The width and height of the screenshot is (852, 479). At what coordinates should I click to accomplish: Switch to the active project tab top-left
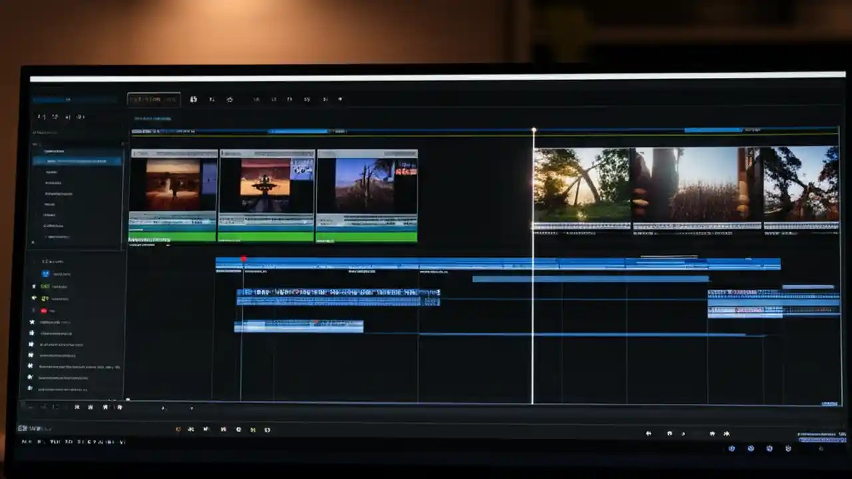click(153, 98)
